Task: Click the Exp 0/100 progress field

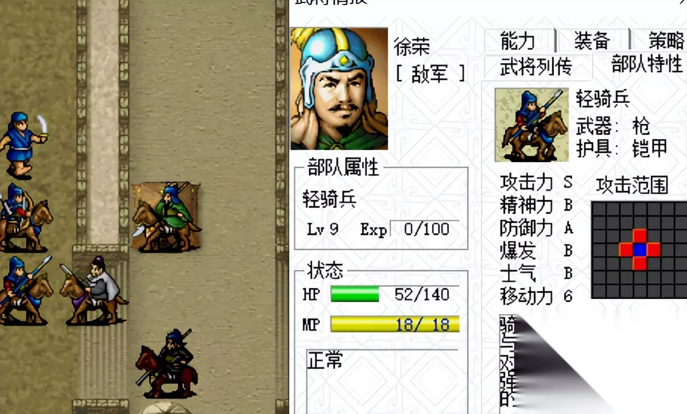Action: tap(424, 230)
